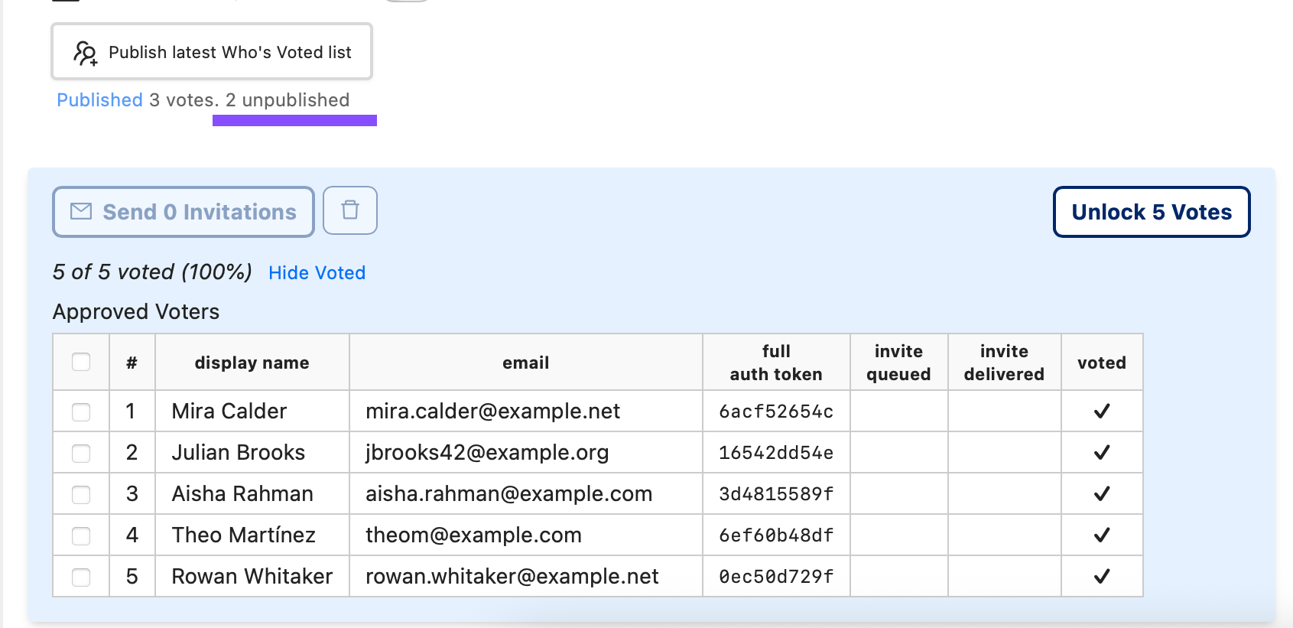Open the Published votes link
1293x628 pixels.
point(99,100)
